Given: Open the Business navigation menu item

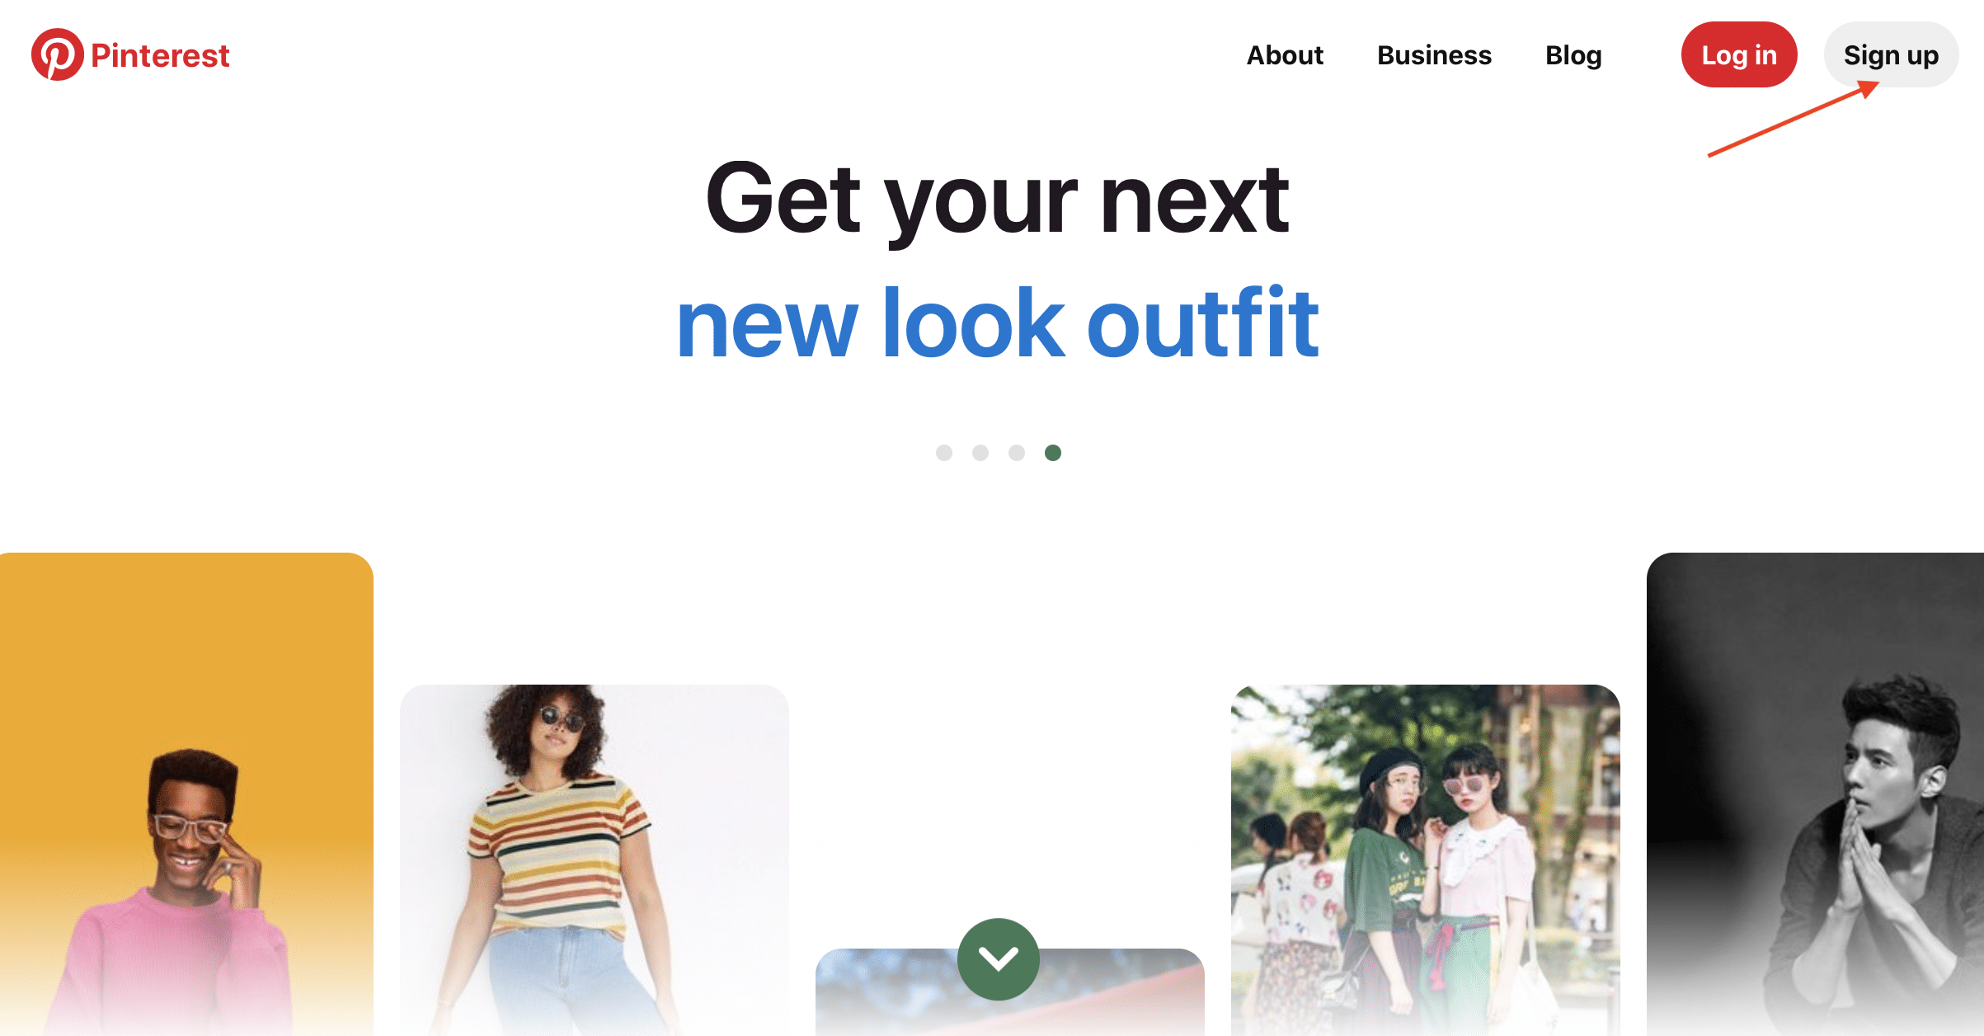Looking at the screenshot, I should [1432, 55].
